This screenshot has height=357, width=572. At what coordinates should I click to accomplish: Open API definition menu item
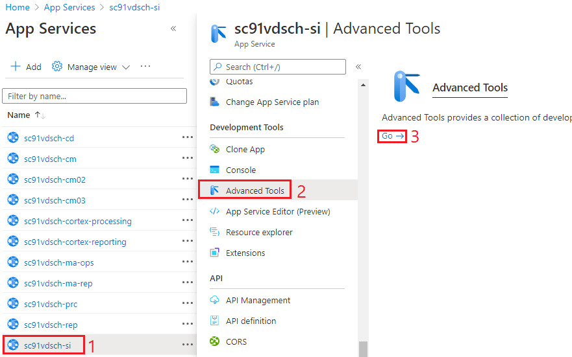click(251, 321)
